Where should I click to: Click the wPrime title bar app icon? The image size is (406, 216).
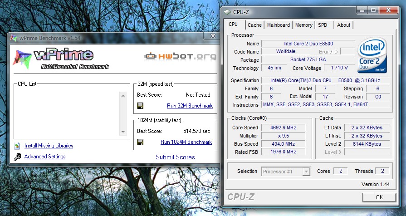point(14,38)
